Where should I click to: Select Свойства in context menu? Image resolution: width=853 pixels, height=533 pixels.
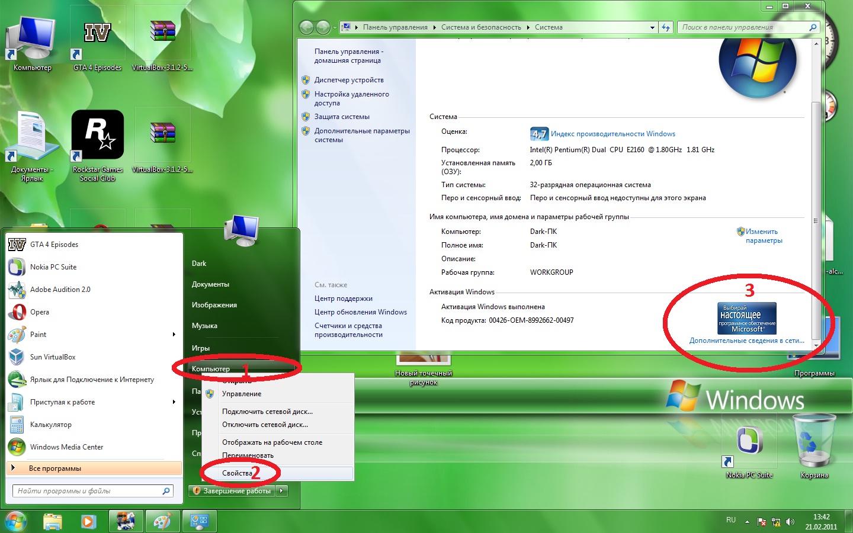click(x=278, y=473)
